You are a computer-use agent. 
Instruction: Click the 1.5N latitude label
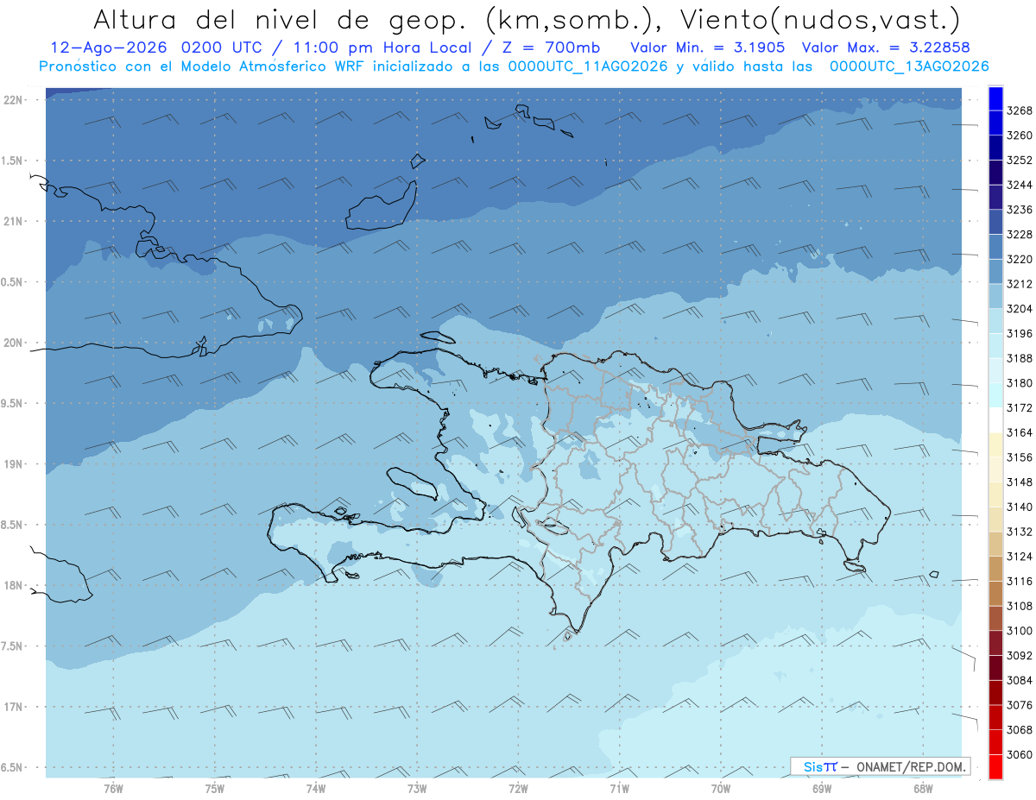(x=11, y=161)
